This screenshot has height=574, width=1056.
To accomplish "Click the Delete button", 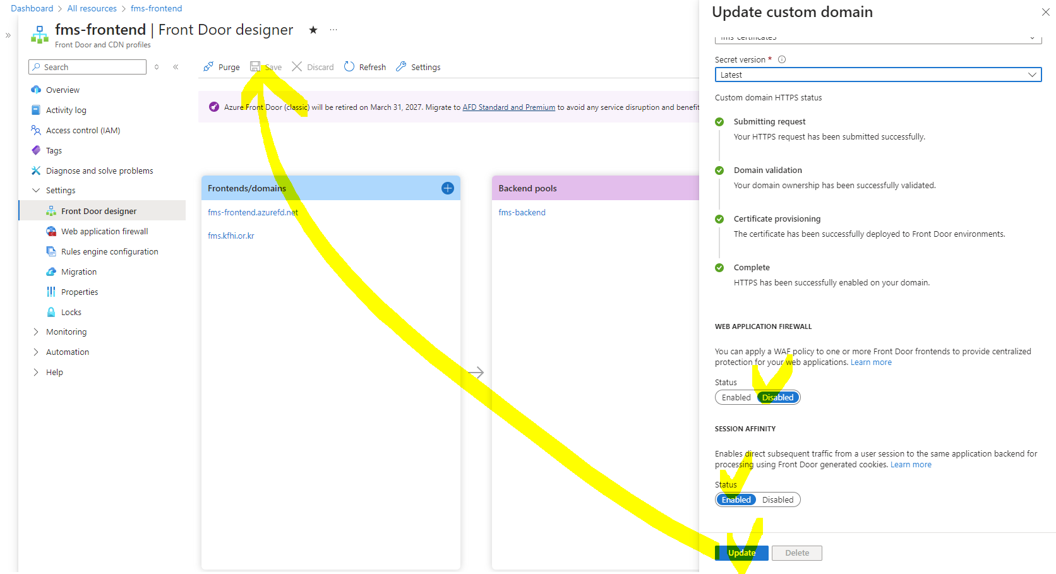I will point(797,553).
